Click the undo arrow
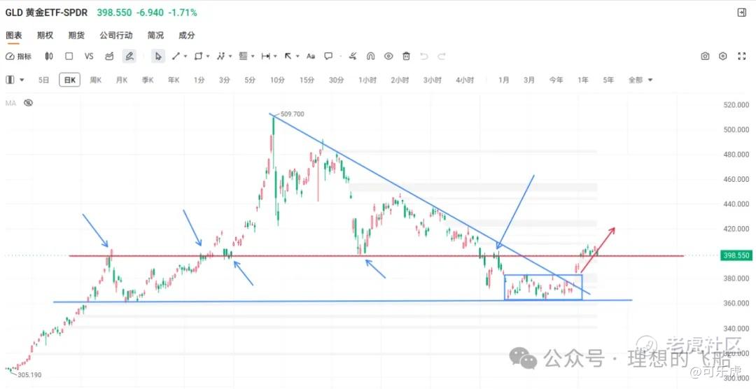 click(423, 57)
